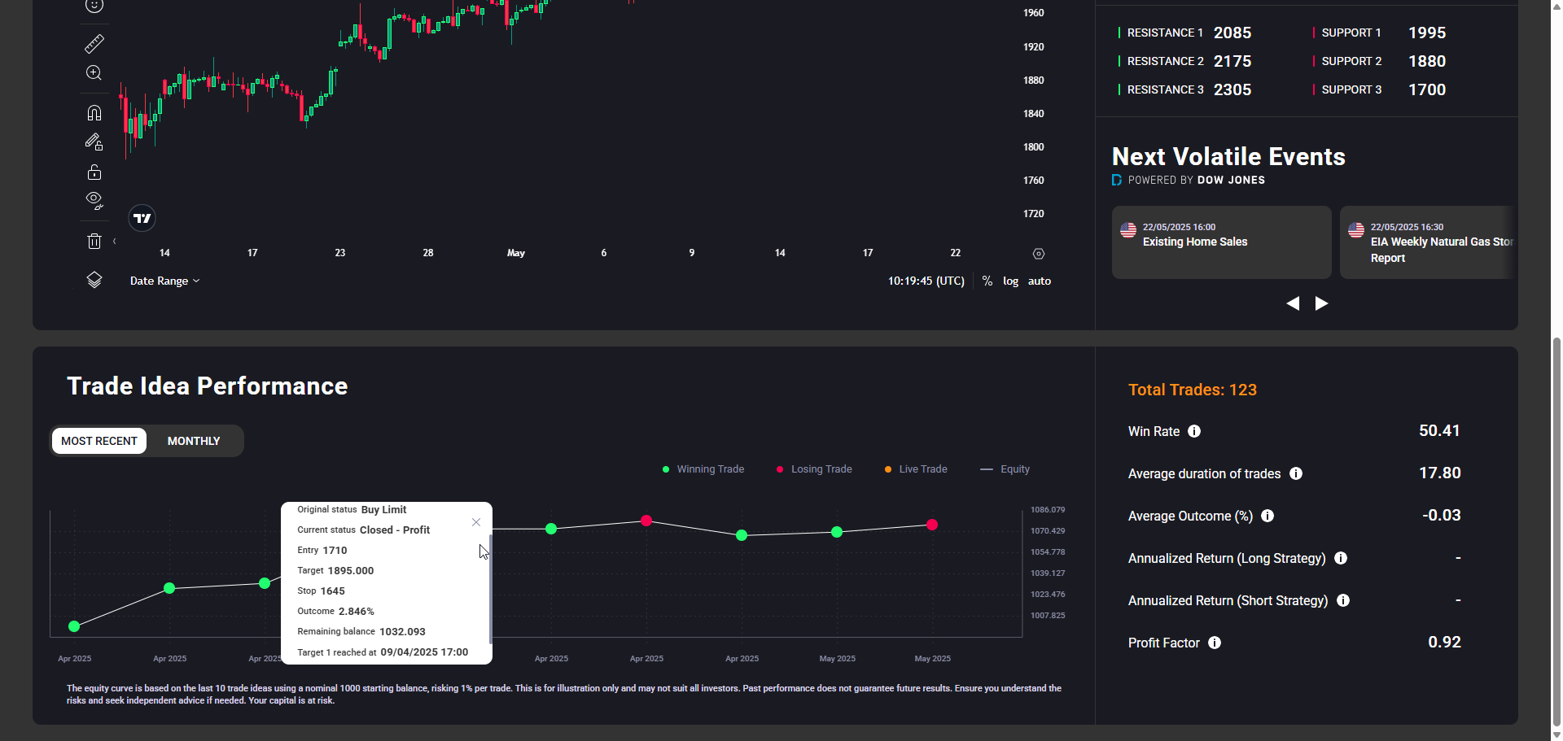
Task: Click the TradingView logo badge
Action: pyautogui.click(x=142, y=218)
